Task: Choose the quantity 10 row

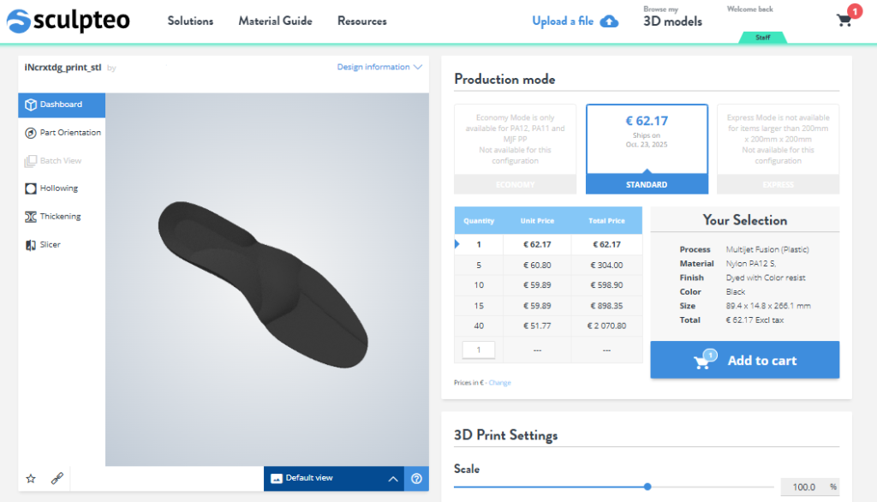Action: [x=548, y=285]
